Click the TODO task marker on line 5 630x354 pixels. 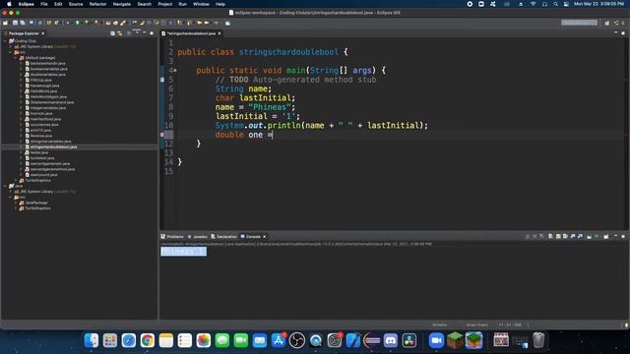[162, 80]
